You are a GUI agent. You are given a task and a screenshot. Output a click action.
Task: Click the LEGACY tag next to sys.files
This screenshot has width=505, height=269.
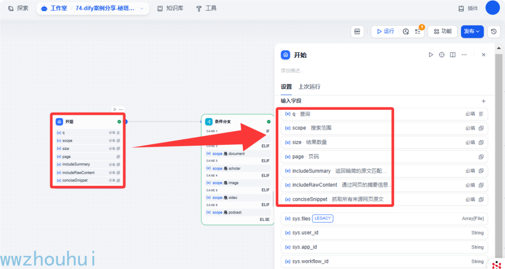coord(323,219)
